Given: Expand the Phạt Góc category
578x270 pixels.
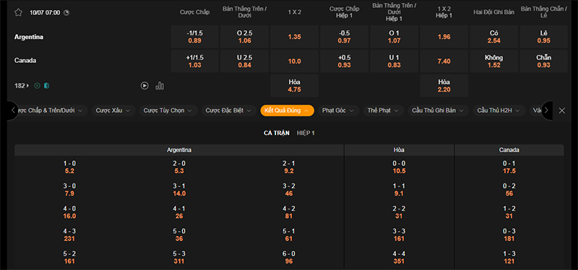Looking at the screenshot, I should pos(338,110).
